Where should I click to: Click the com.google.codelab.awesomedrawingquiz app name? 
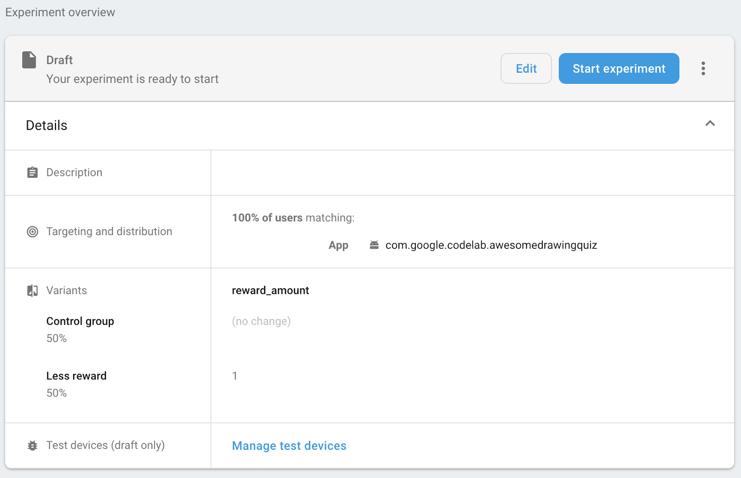tap(491, 245)
